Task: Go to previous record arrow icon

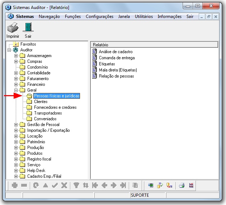Action: (x=104, y=185)
